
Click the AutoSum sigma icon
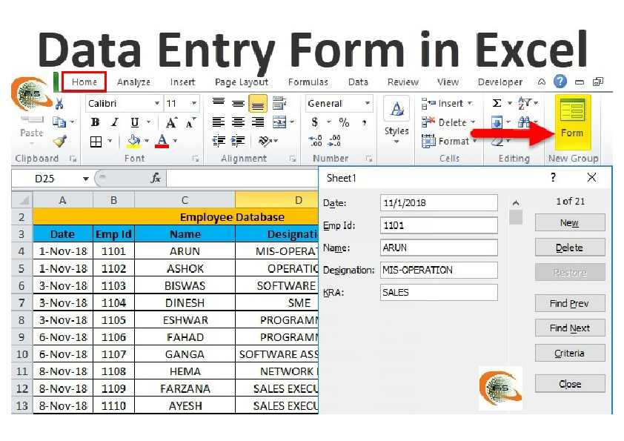[x=497, y=104]
